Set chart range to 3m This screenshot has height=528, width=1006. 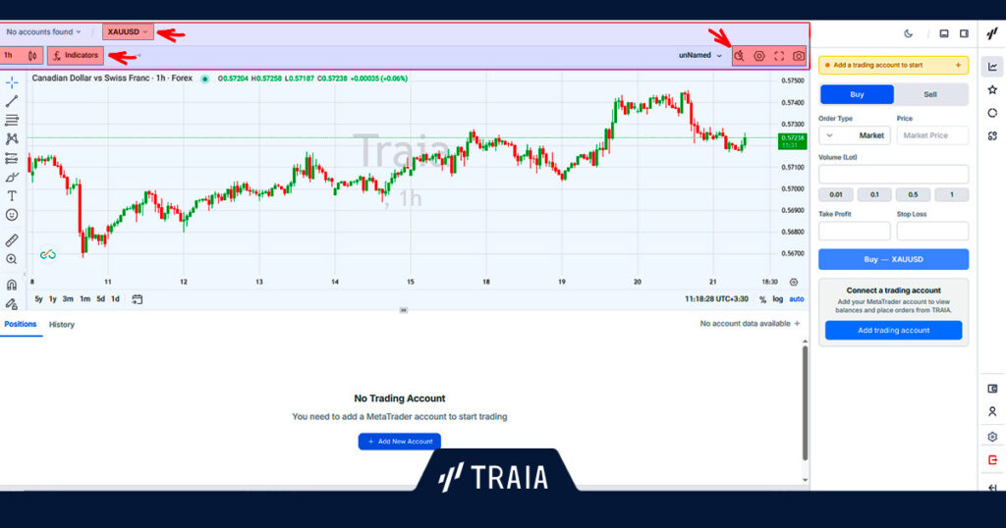[68, 299]
